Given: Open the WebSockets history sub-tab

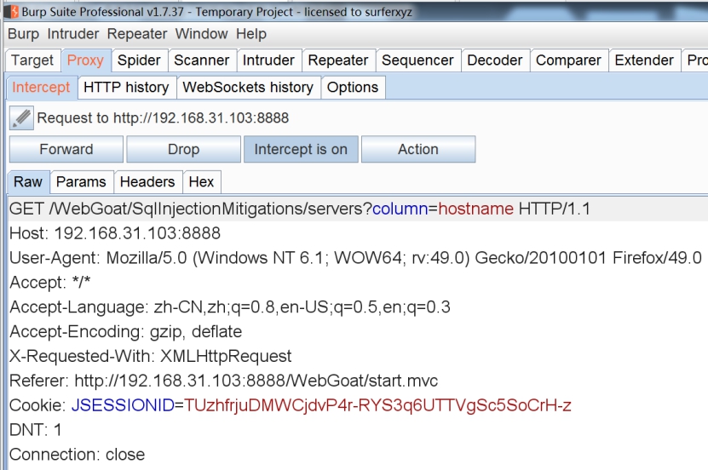Looking at the screenshot, I should tap(248, 87).
